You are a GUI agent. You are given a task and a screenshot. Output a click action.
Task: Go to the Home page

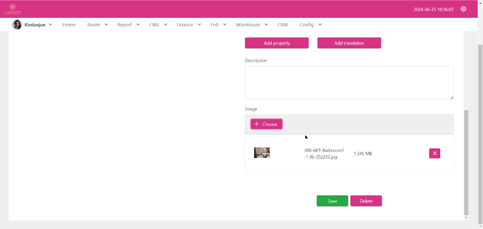point(69,25)
